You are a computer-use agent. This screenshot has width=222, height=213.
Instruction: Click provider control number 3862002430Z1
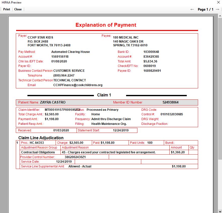coord(75,157)
